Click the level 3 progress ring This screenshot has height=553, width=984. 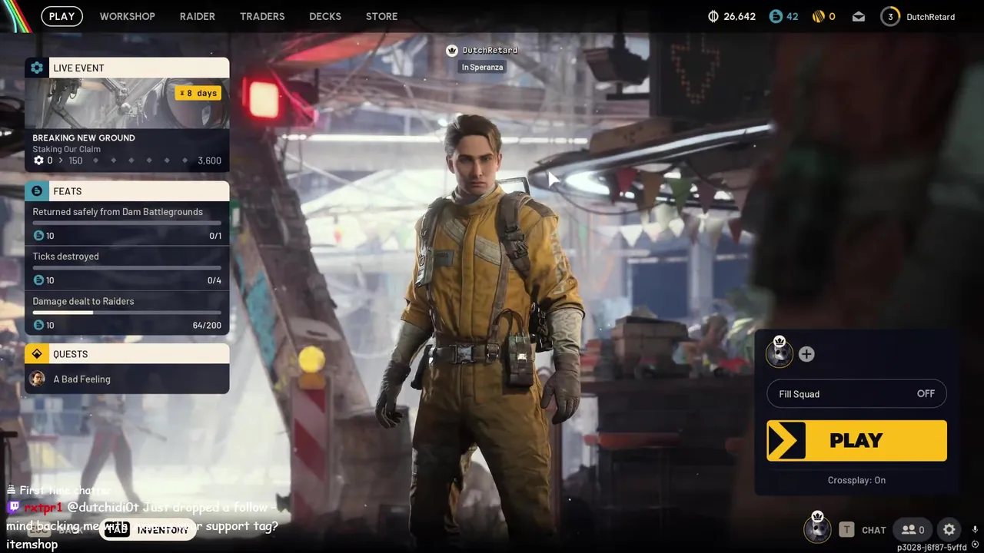click(x=890, y=16)
